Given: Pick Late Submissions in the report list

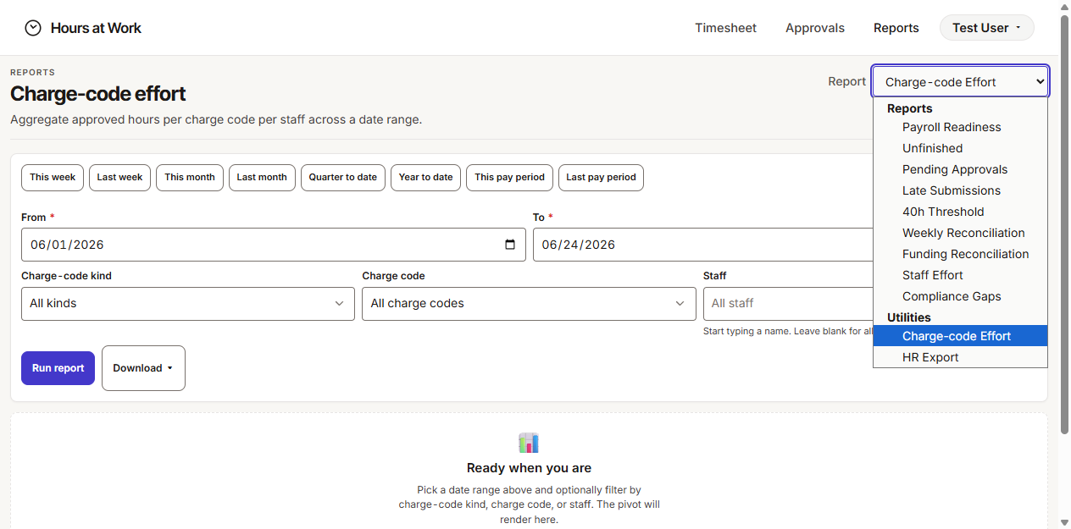Looking at the screenshot, I should tap(960, 190).
